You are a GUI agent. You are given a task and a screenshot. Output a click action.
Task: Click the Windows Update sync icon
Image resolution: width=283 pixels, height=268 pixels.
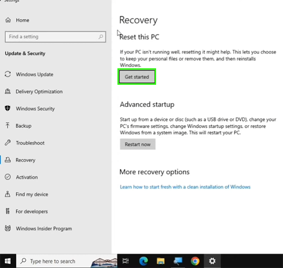[x=8, y=74]
